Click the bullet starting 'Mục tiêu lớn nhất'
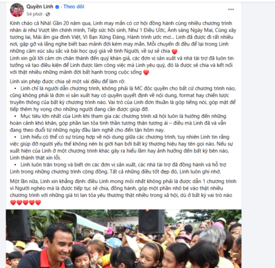The image size is (275, 268). tap(118, 123)
